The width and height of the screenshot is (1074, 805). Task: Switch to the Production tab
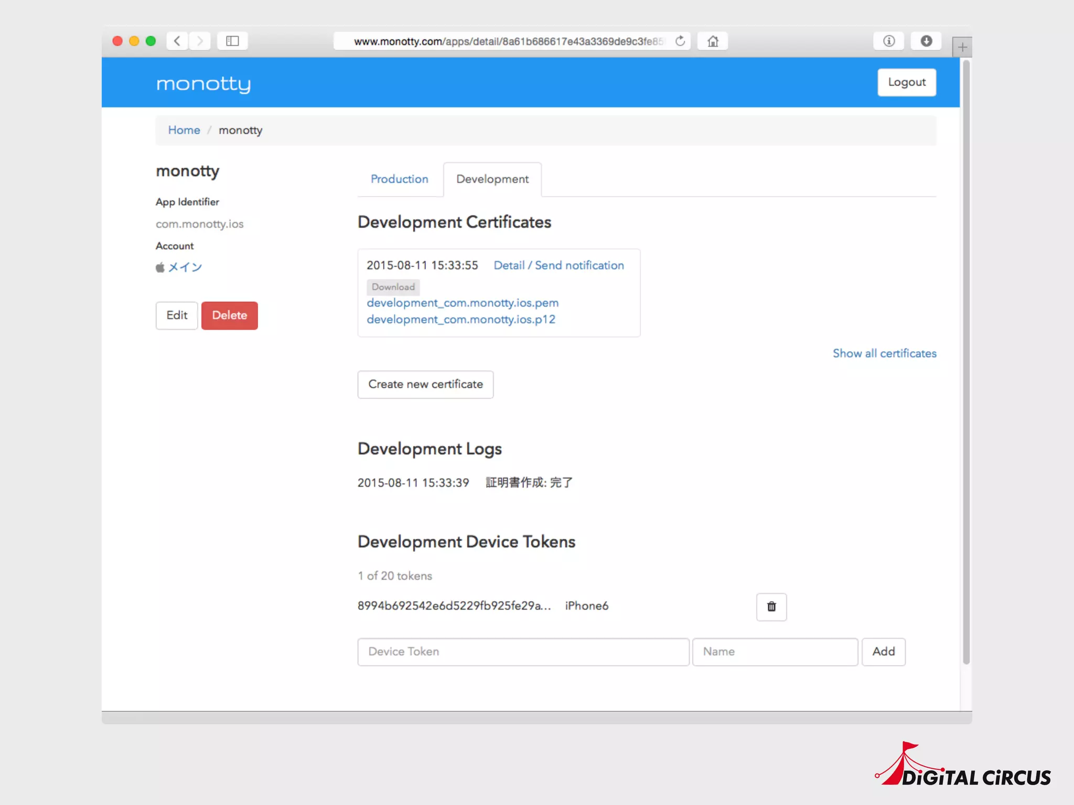point(399,179)
